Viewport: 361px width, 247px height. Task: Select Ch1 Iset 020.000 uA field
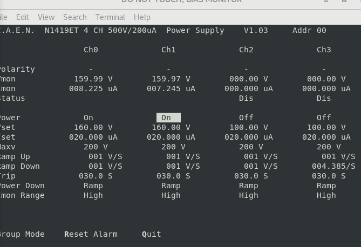click(x=171, y=137)
